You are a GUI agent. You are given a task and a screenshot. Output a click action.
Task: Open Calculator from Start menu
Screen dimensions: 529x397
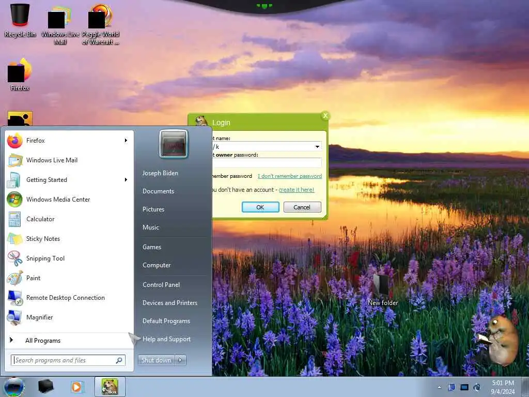click(69, 219)
